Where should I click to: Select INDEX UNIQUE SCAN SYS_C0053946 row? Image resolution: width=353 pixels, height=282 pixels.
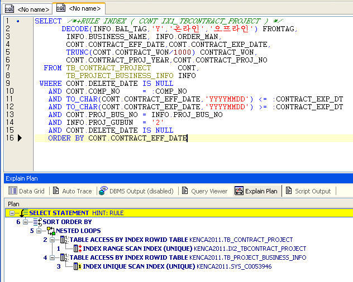coord(177,266)
